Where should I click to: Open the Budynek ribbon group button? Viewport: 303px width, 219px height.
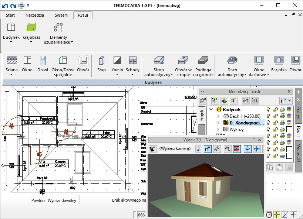click(11, 32)
